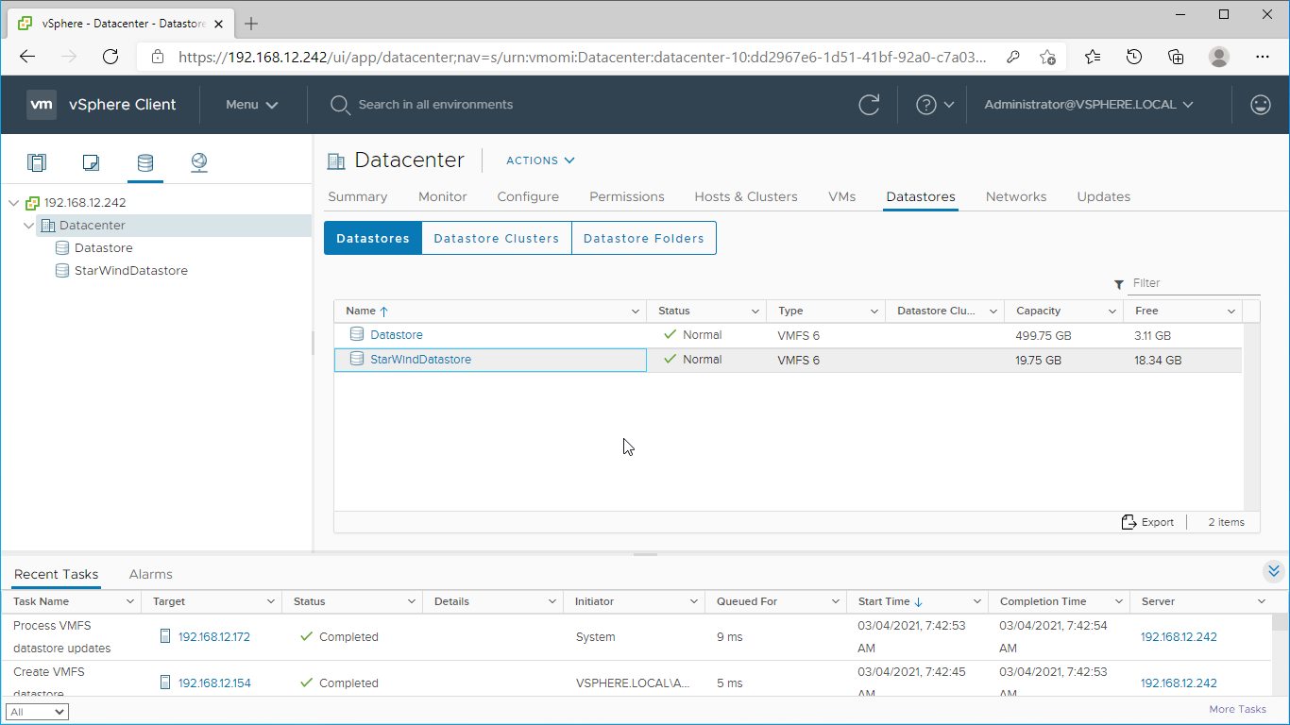Open the Hosts and Clusters inventory view icon
Viewport: 1290px width, 725px height.
(x=37, y=162)
